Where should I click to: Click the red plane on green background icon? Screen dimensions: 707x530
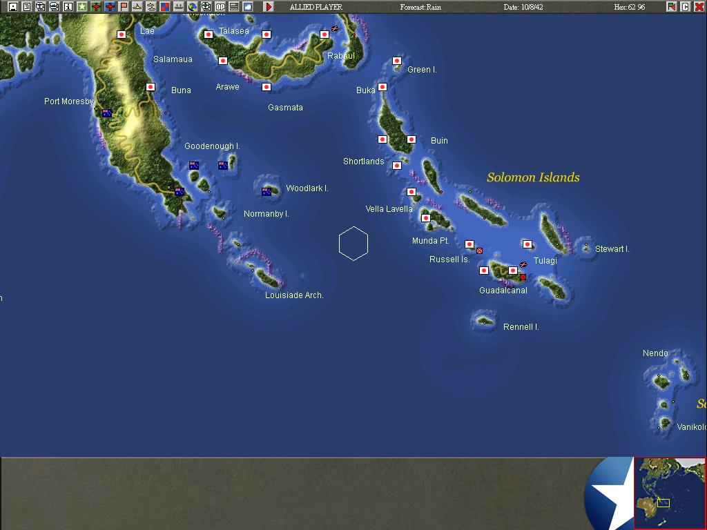pyautogui.click(x=96, y=7)
